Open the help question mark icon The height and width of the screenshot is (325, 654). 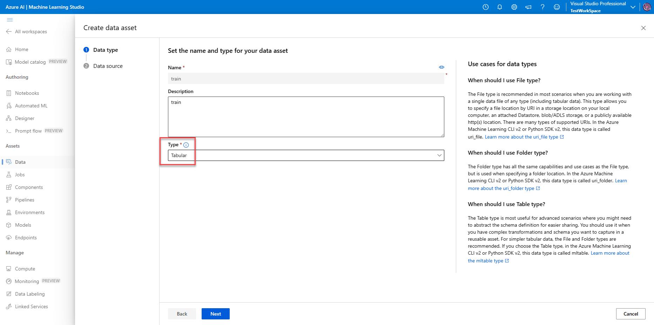542,7
